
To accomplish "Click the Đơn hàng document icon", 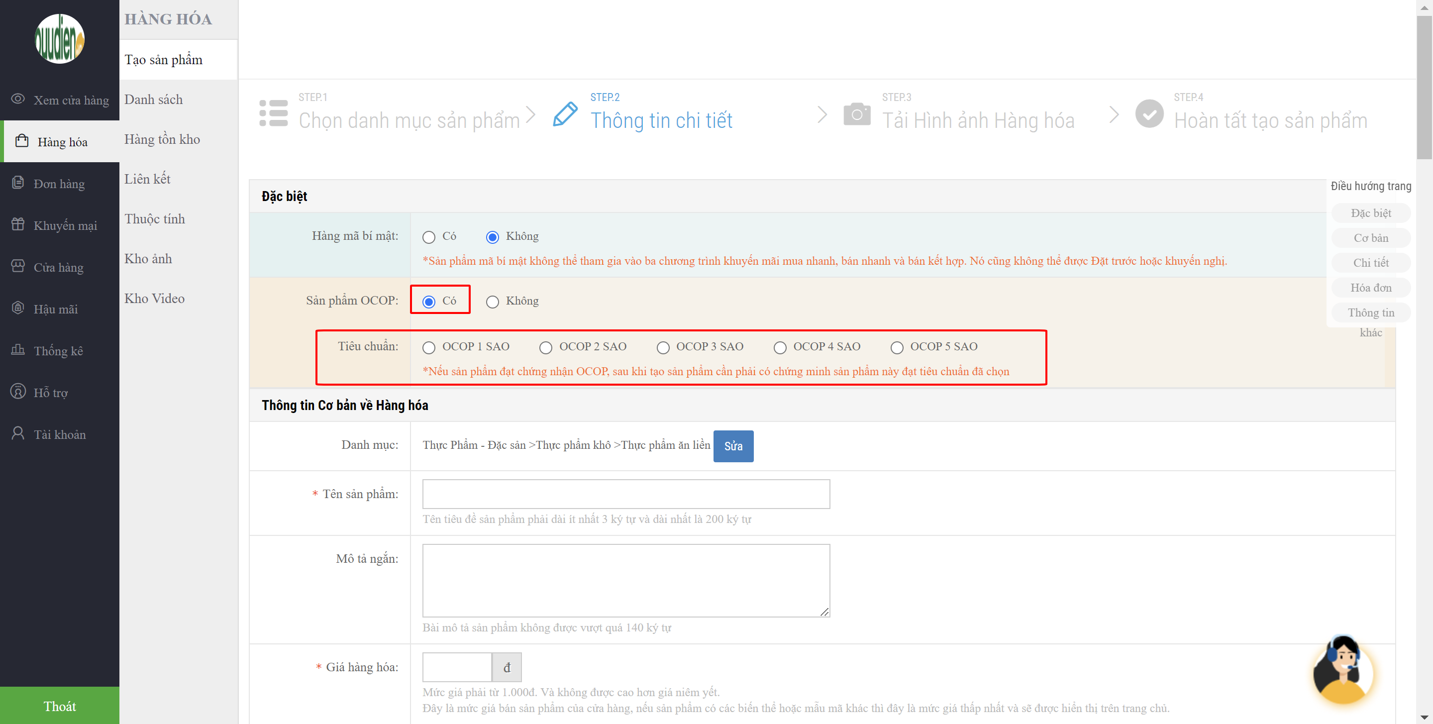I will pos(18,183).
